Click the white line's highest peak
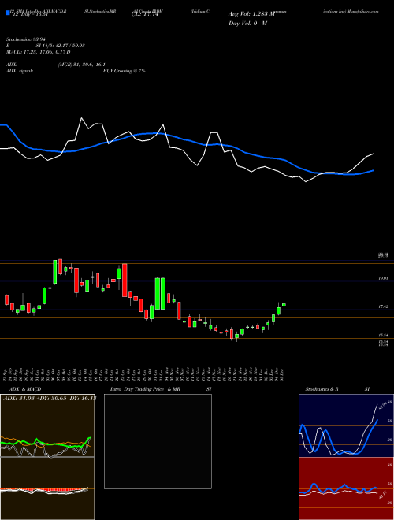 click(x=82, y=118)
